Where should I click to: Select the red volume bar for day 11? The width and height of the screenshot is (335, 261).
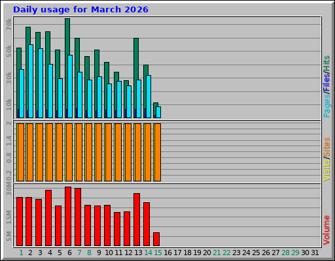(x=117, y=229)
